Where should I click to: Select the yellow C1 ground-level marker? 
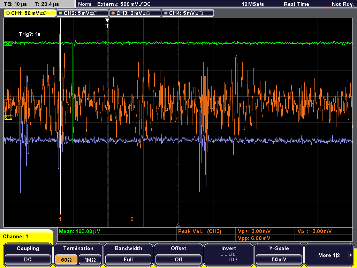click(9, 117)
